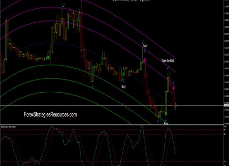The image size is (229, 166).
Task: Select the middle Buy text label
Action: click(x=123, y=86)
